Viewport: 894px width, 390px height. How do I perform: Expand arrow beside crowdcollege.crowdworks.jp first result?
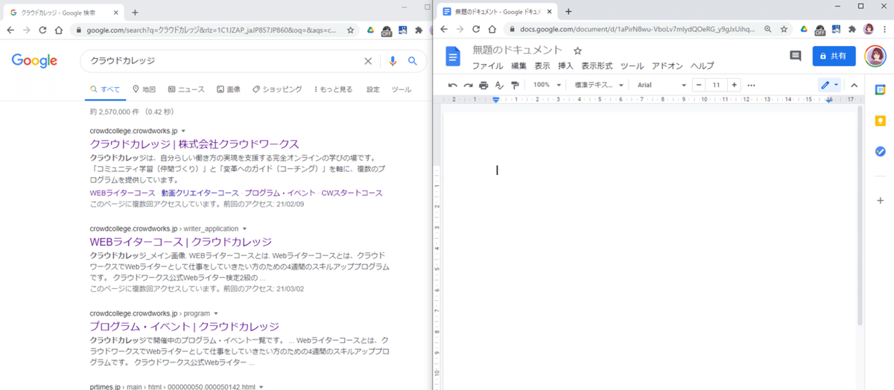pyautogui.click(x=183, y=131)
